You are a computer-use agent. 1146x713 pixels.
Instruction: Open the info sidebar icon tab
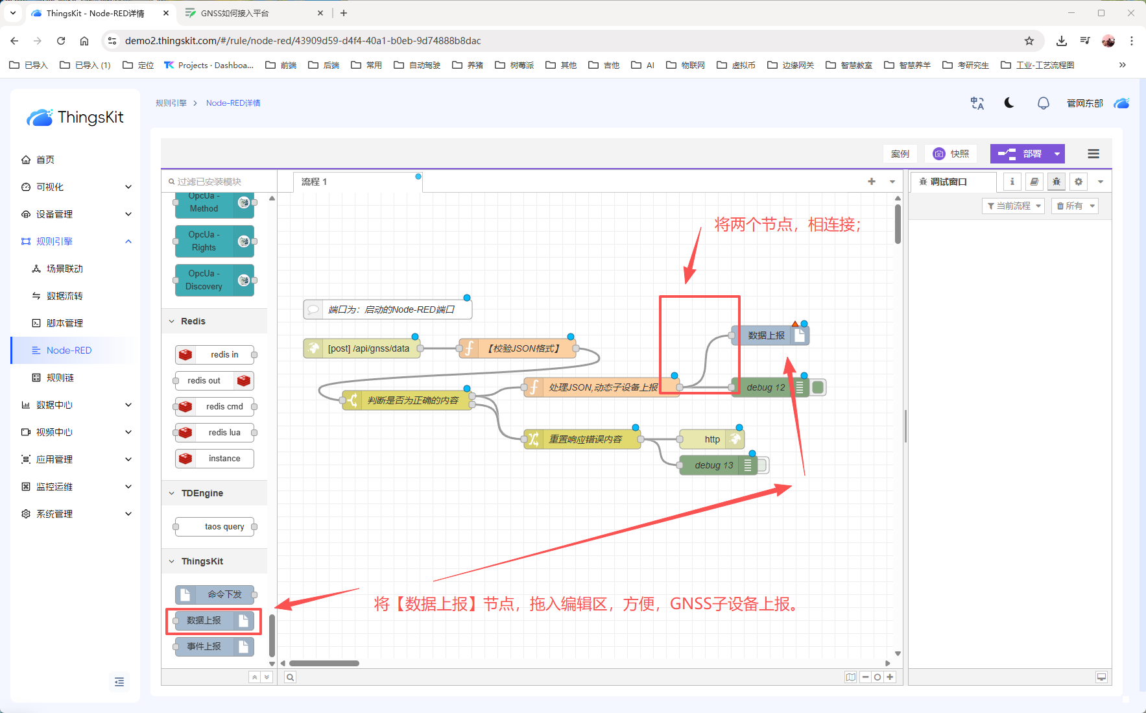pos(1012,182)
